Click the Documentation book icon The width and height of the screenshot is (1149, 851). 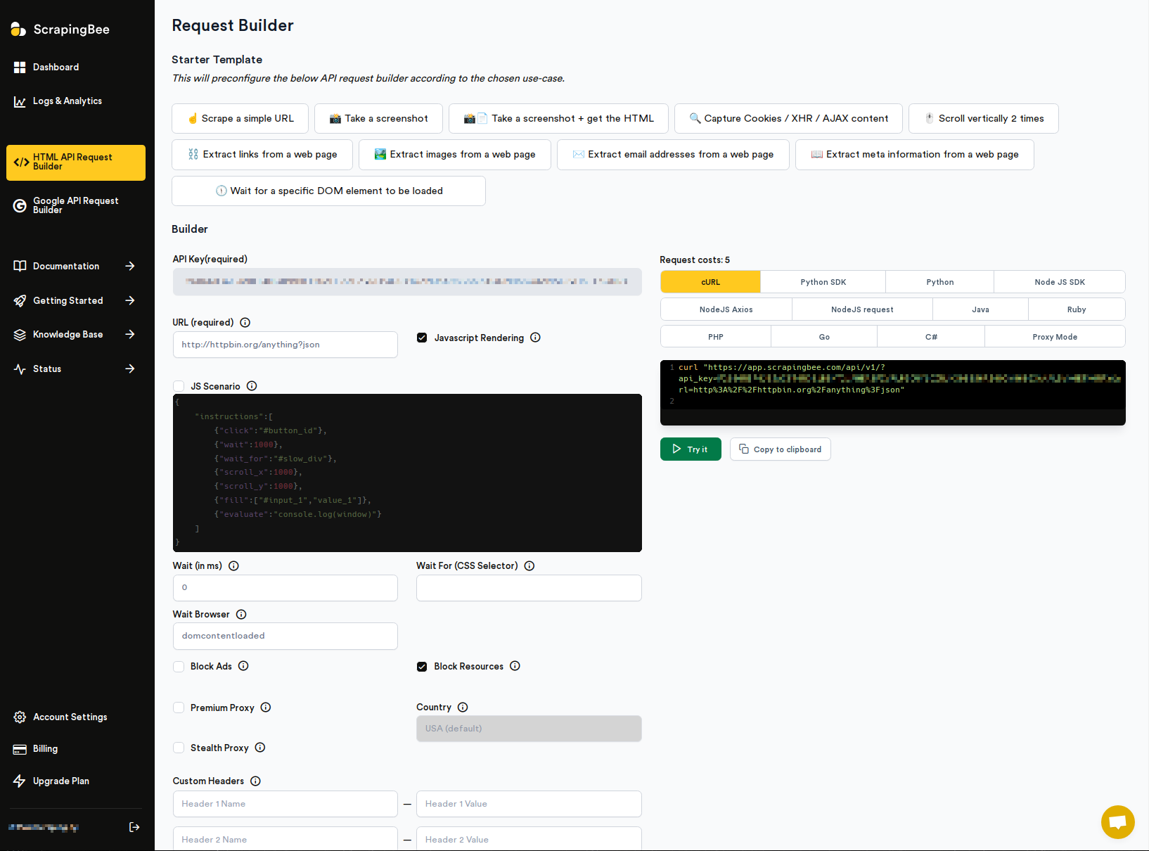coord(20,266)
